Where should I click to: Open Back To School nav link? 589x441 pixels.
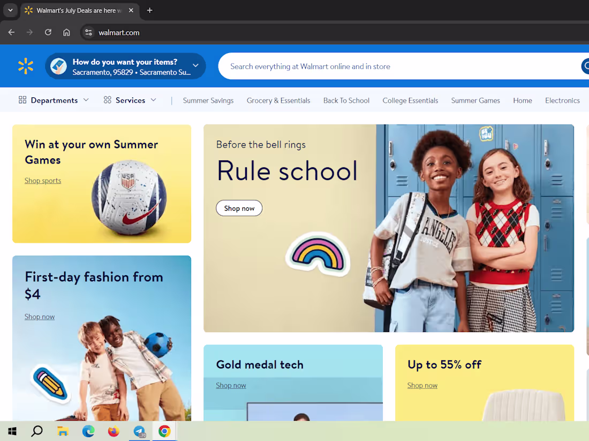click(346, 100)
